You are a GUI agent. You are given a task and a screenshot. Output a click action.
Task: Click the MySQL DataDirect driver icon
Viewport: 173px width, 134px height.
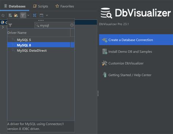click(14, 50)
